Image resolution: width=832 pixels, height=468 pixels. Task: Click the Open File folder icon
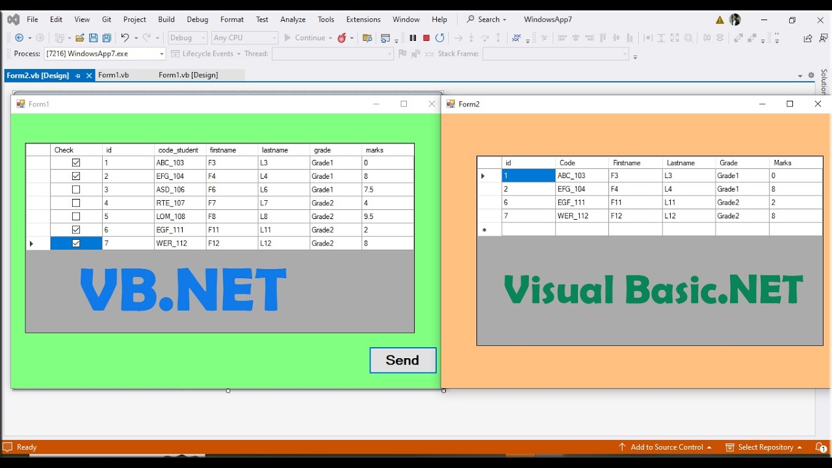click(80, 38)
